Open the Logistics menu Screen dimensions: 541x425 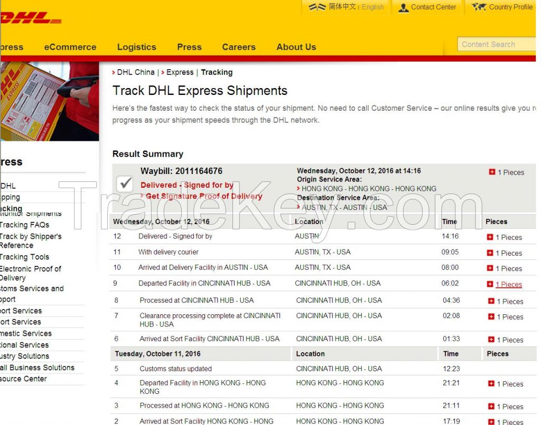(x=137, y=47)
